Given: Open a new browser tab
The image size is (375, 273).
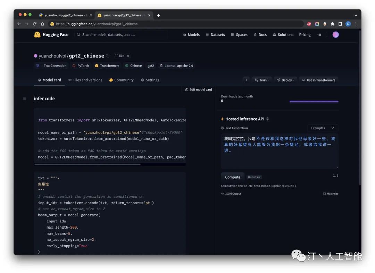Looking at the screenshot, I should (159, 15).
